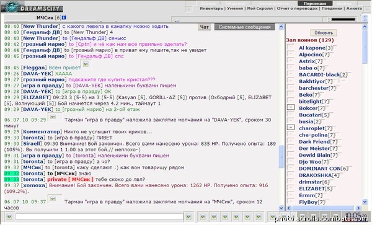Open the Умения menu link

pos(235,9)
